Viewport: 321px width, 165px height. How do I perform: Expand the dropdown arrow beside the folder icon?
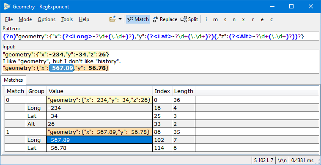[x=120, y=19]
